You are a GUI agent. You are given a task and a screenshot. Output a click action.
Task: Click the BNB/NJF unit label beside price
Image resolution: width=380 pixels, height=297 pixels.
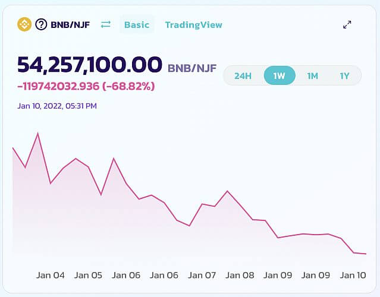(x=192, y=68)
